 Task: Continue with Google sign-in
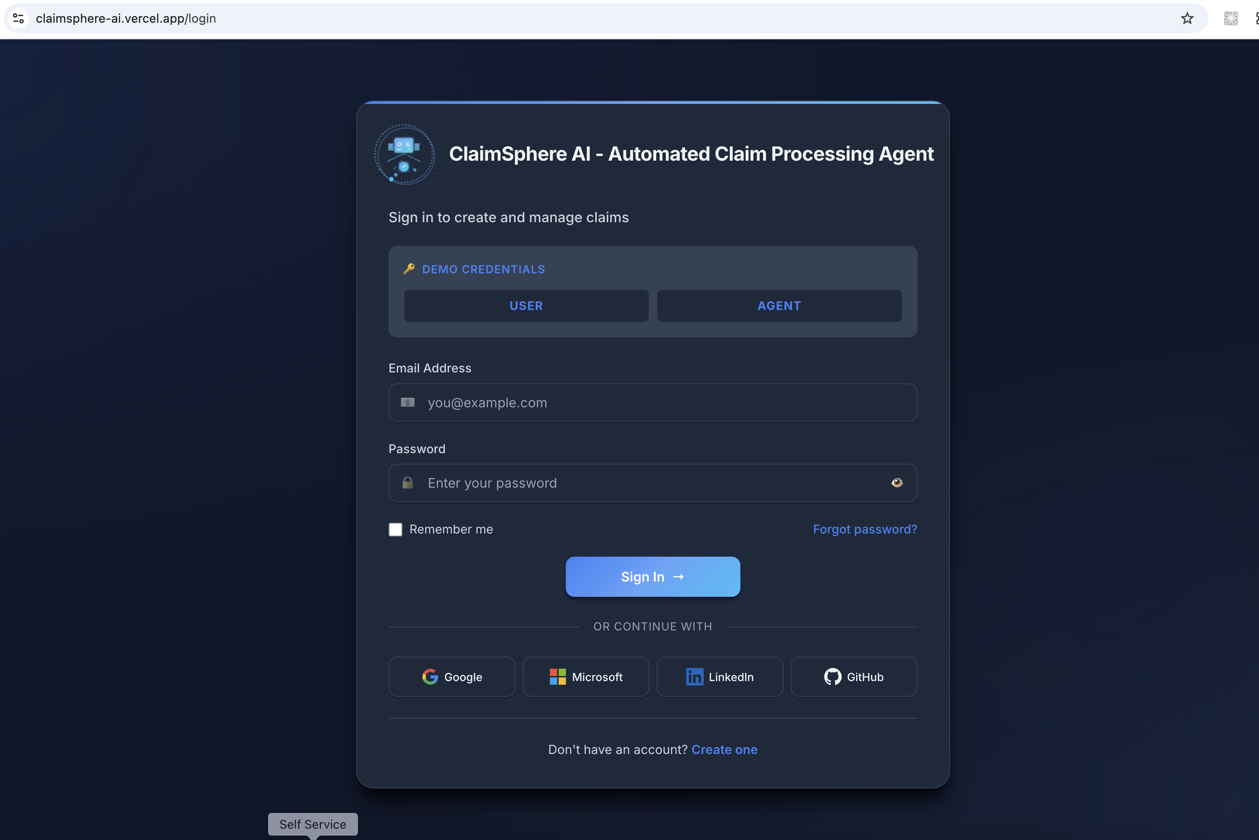(451, 677)
